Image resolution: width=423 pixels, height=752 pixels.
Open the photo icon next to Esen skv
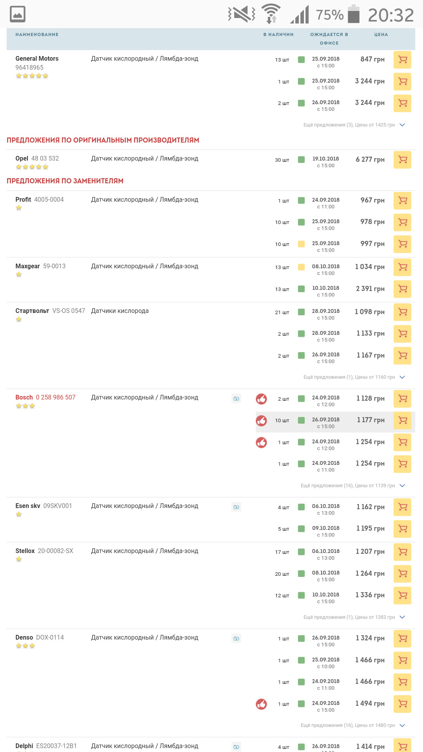pyautogui.click(x=236, y=507)
